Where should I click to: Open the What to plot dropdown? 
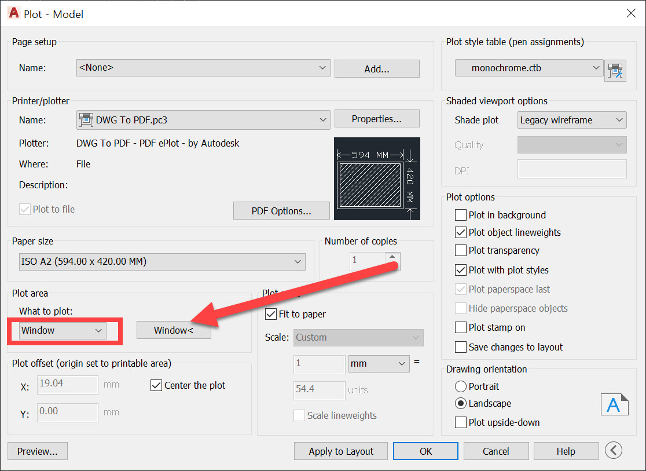click(63, 330)
